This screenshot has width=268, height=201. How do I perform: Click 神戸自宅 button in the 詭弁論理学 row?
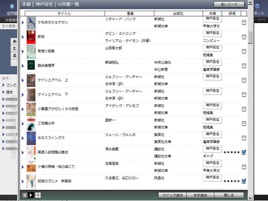click(212, 62)
